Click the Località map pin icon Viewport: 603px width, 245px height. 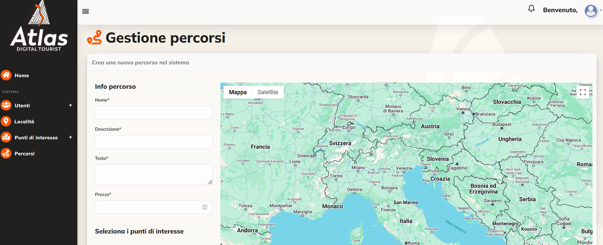coord(6,121)
